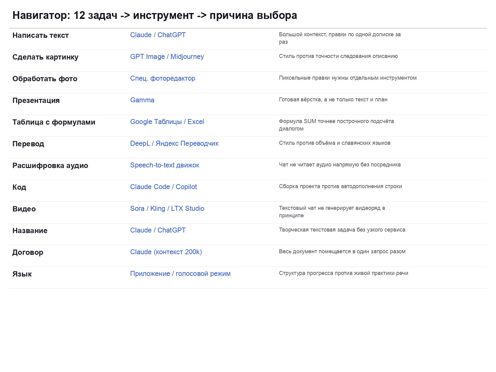Select the 'Расшифровка аудио' task cell
Screen dimensions: 496x372
click(50, 166)
